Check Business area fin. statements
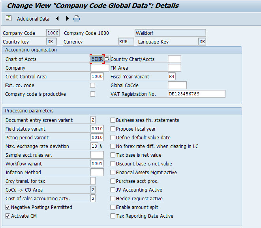The image size is (261, 228). tap(113, 120)
